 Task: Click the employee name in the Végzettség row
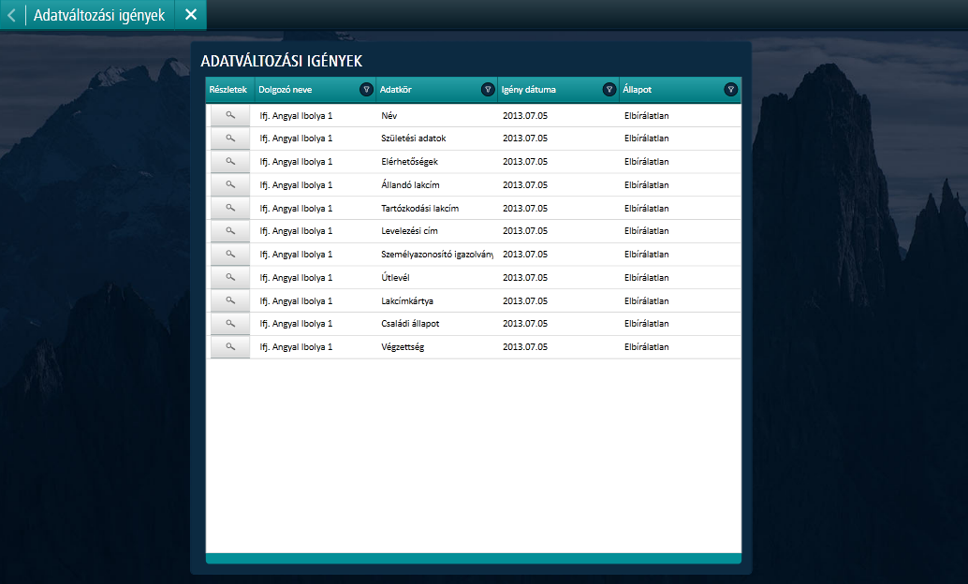tap(296, 347)
